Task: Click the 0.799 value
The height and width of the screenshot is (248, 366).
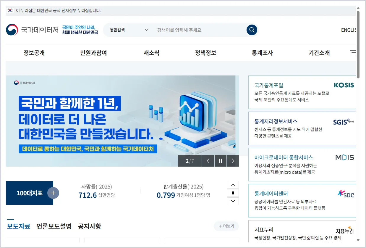Action: (x=166, y=195)
